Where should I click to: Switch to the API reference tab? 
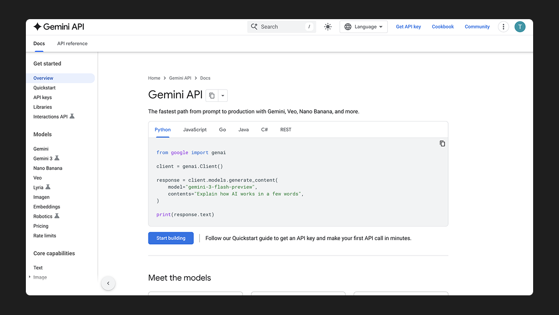click(x=72, y=43)
